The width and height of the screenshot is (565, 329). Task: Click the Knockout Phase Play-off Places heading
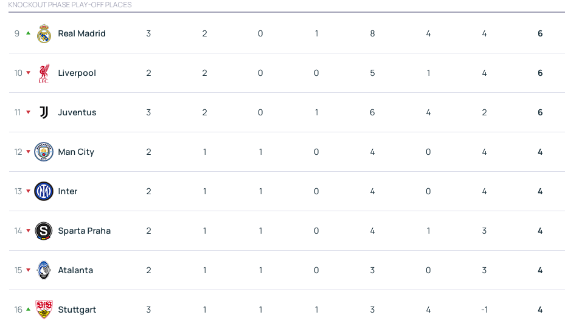[70, 5]
